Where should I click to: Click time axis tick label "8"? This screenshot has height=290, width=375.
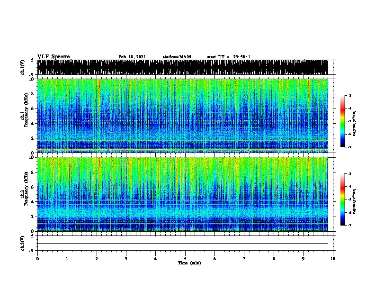[x=274, y=258]
